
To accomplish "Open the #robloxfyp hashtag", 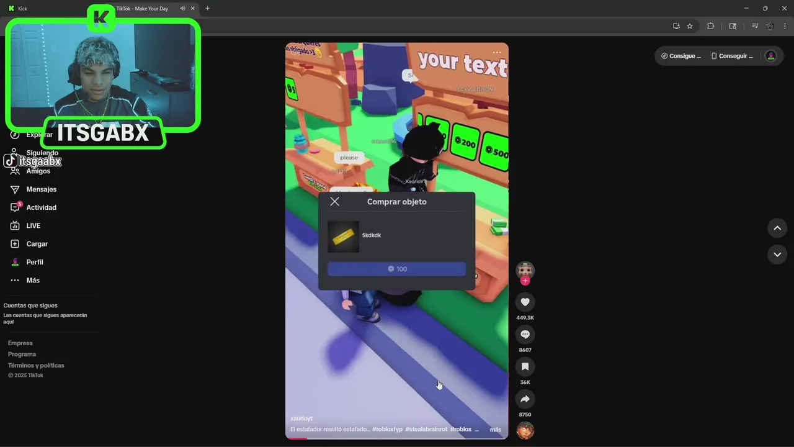I will tap(387, 430).
